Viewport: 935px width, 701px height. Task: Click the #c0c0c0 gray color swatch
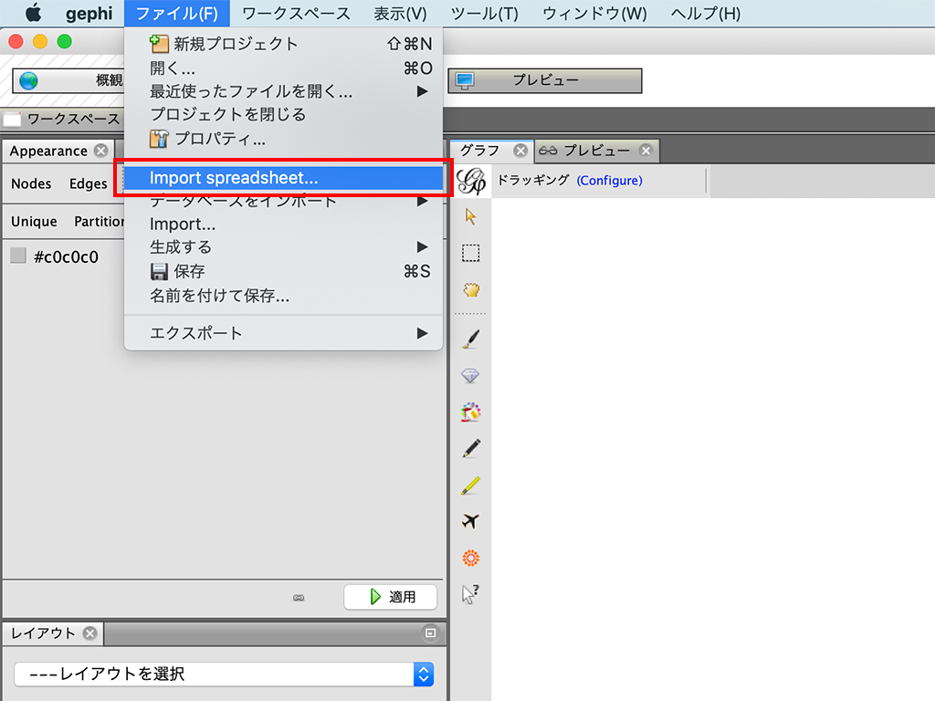(x=18, y=256)
